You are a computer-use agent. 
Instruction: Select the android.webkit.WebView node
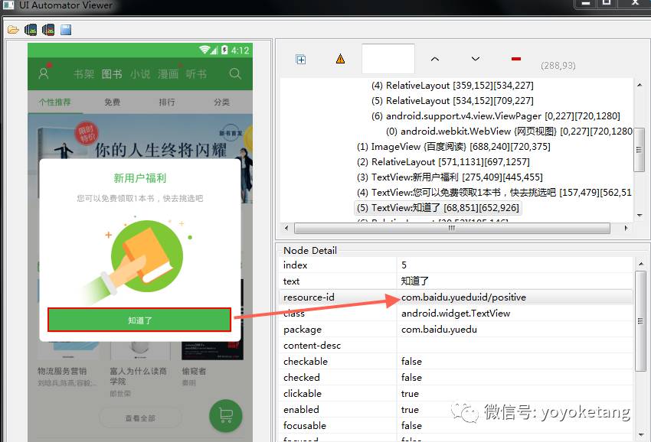(509, 132)
